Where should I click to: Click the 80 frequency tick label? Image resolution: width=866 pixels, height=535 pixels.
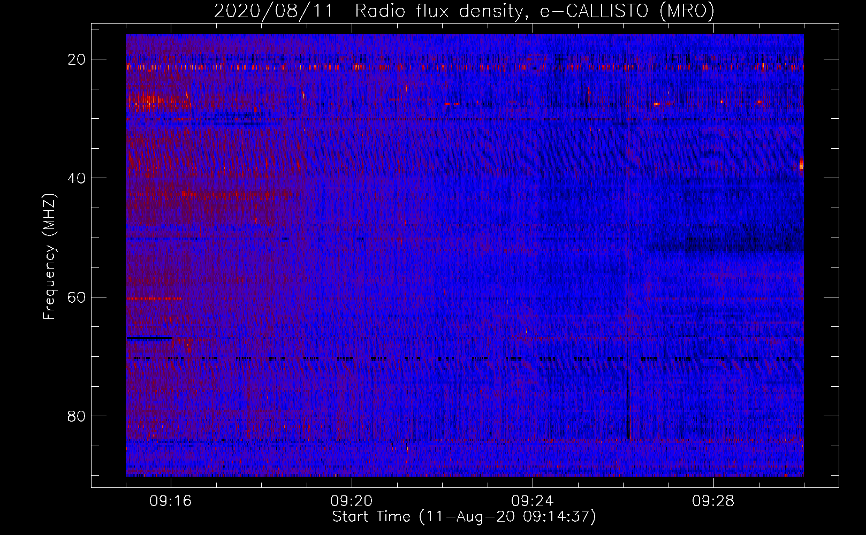(x=77, y=416)
